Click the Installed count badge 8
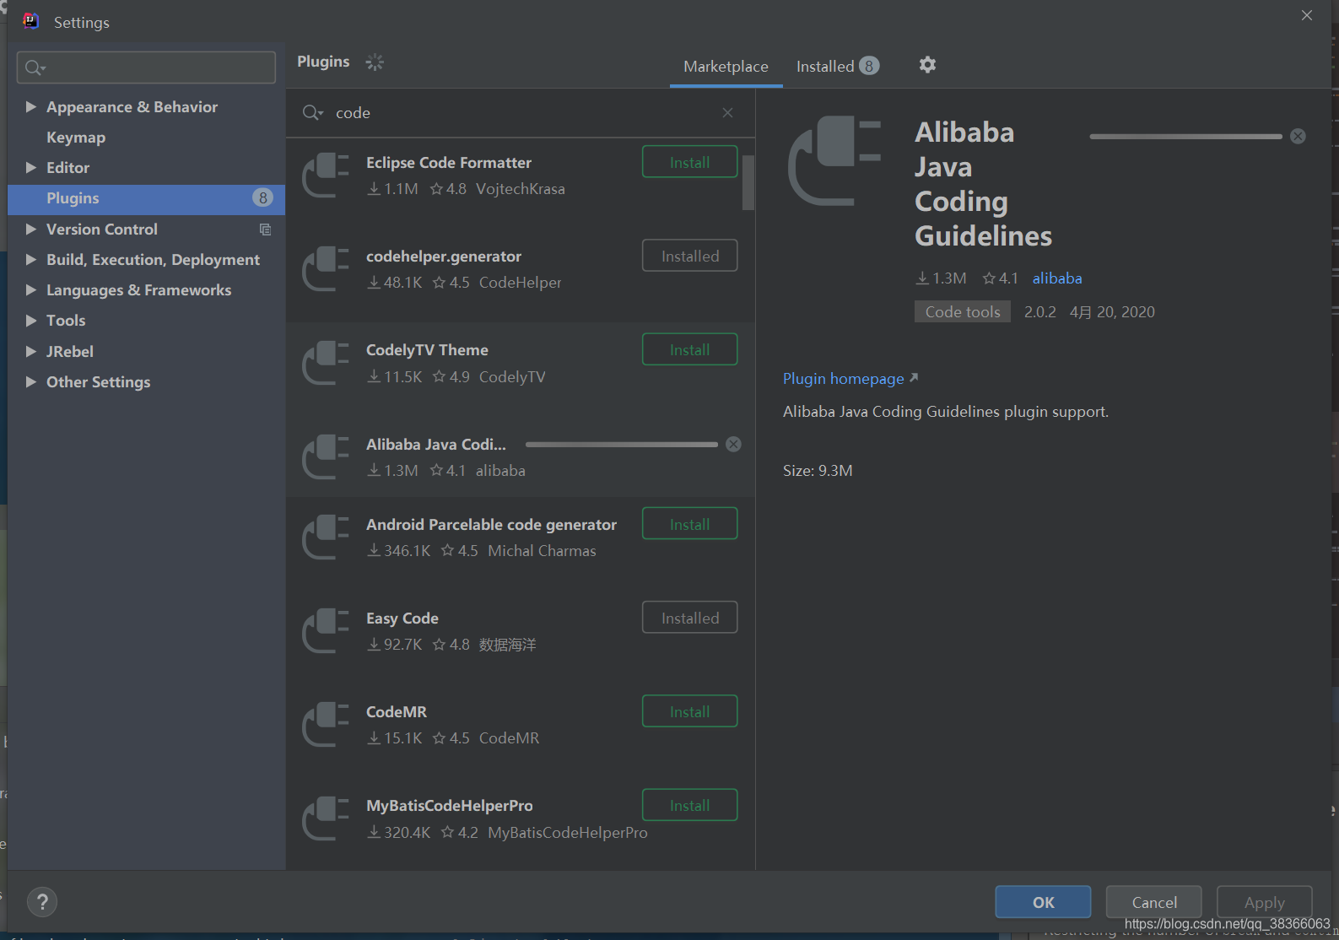Image resolution: width=1339 pixels, height=940 pixels. [x=869, y=66]
